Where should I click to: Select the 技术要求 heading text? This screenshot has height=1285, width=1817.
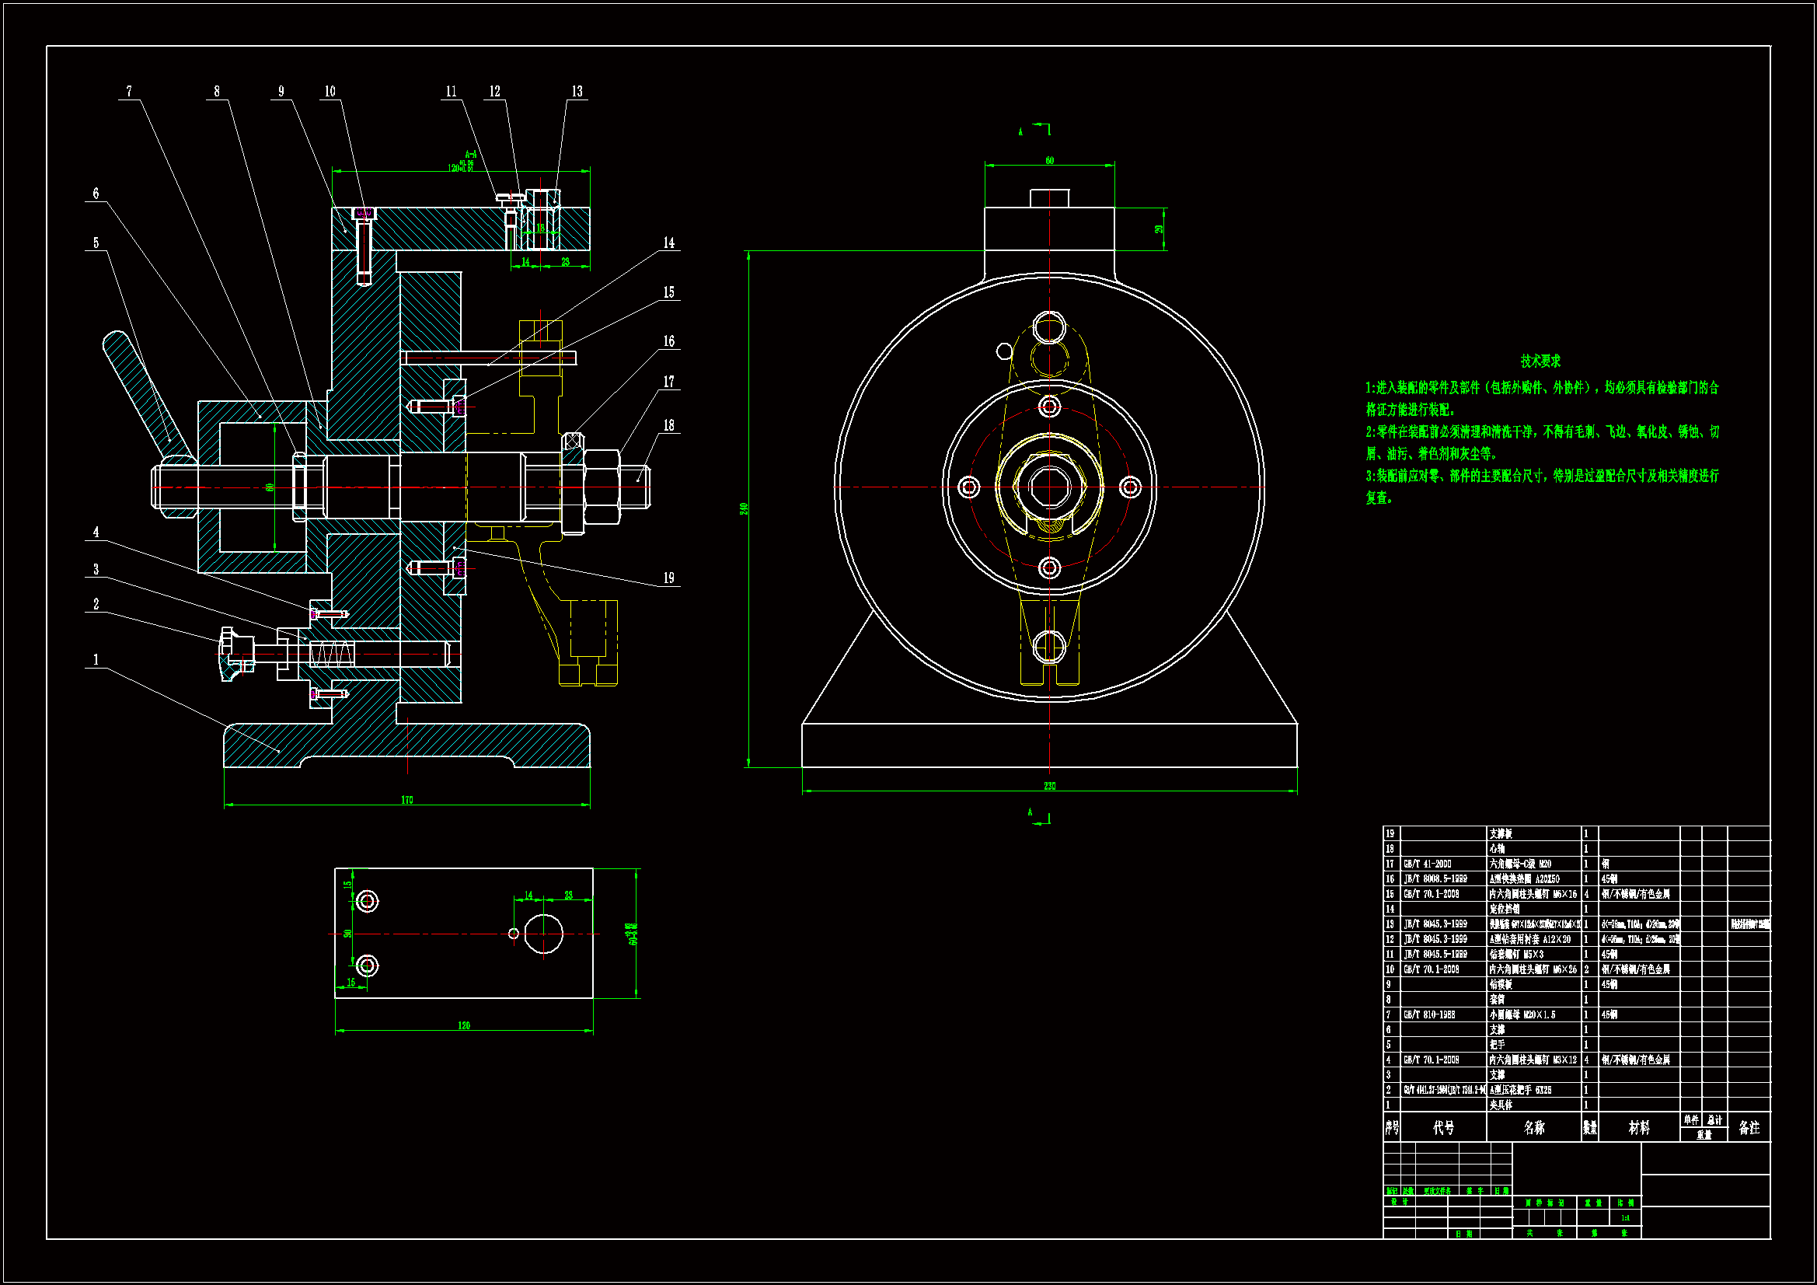(x=1540, y=361)
